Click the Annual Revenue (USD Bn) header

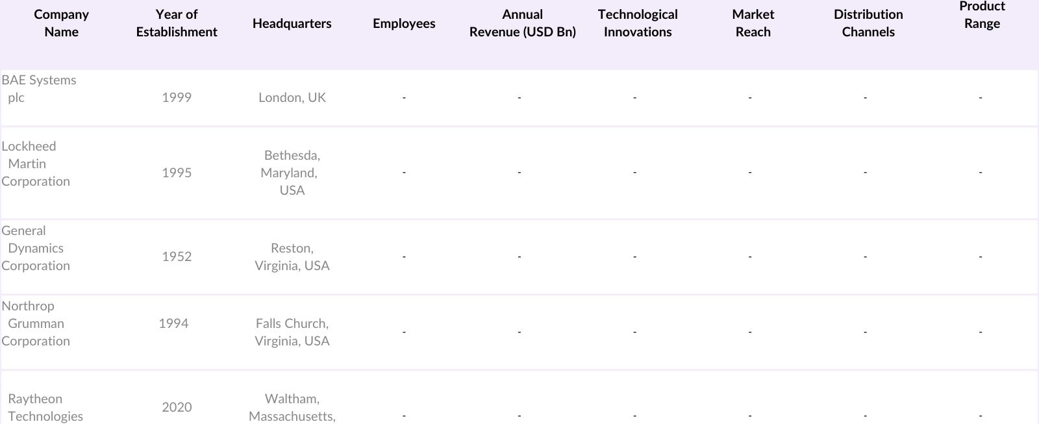coord(522,23)
